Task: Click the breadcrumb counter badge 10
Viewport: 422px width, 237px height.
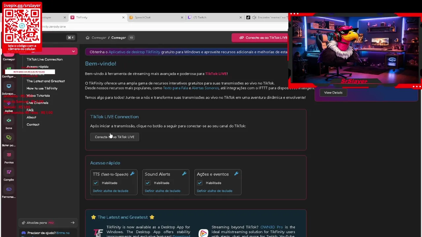Action: coord(131,38)
